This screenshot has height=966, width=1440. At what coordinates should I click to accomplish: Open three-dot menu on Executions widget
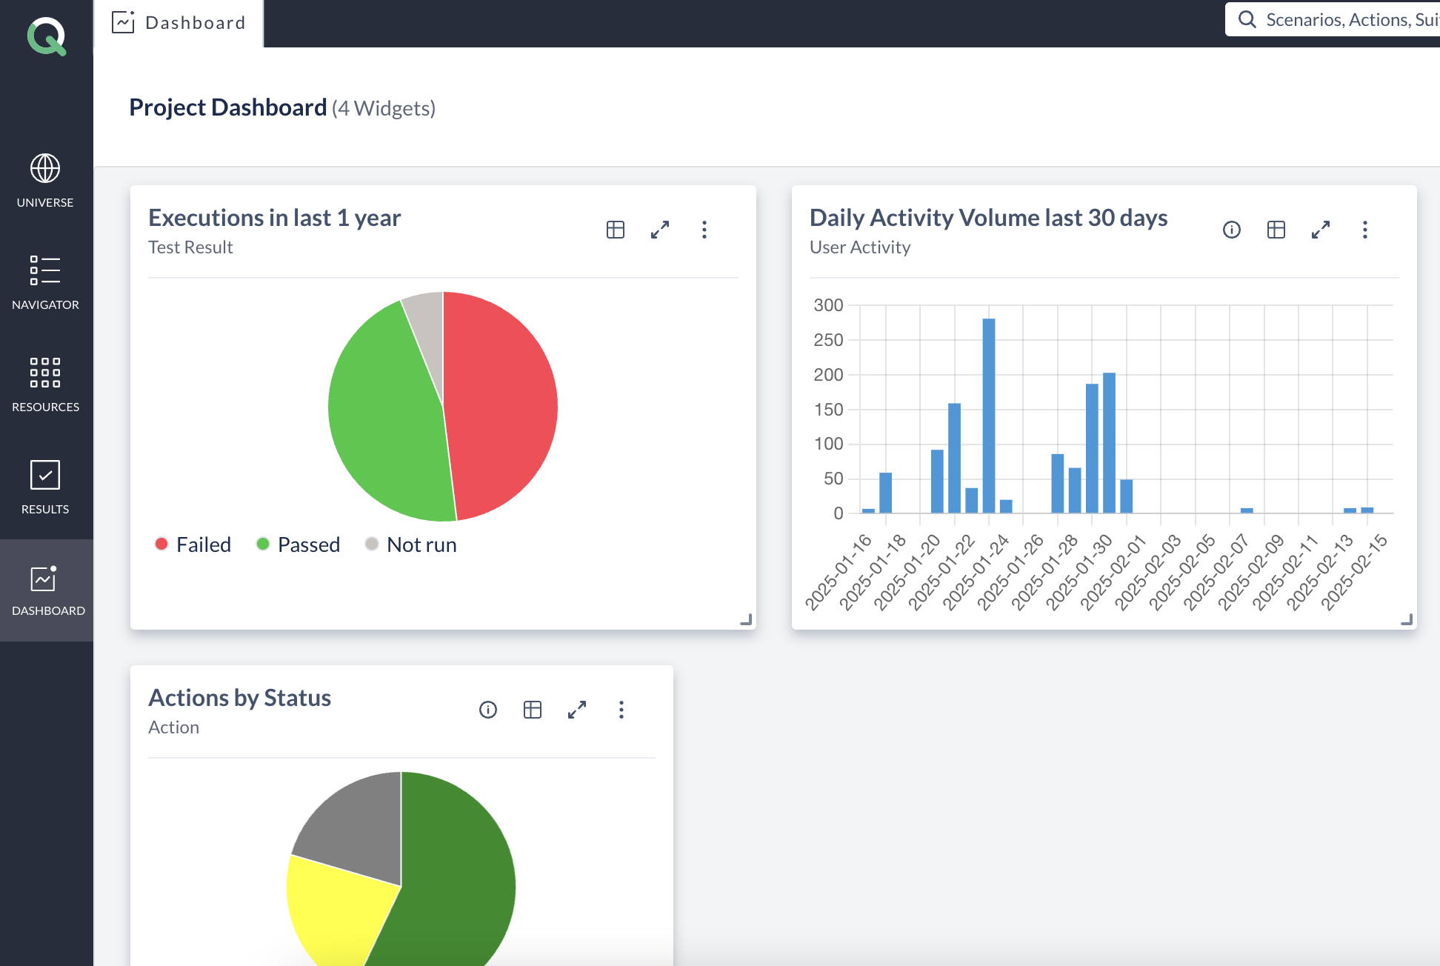point(704,230)
